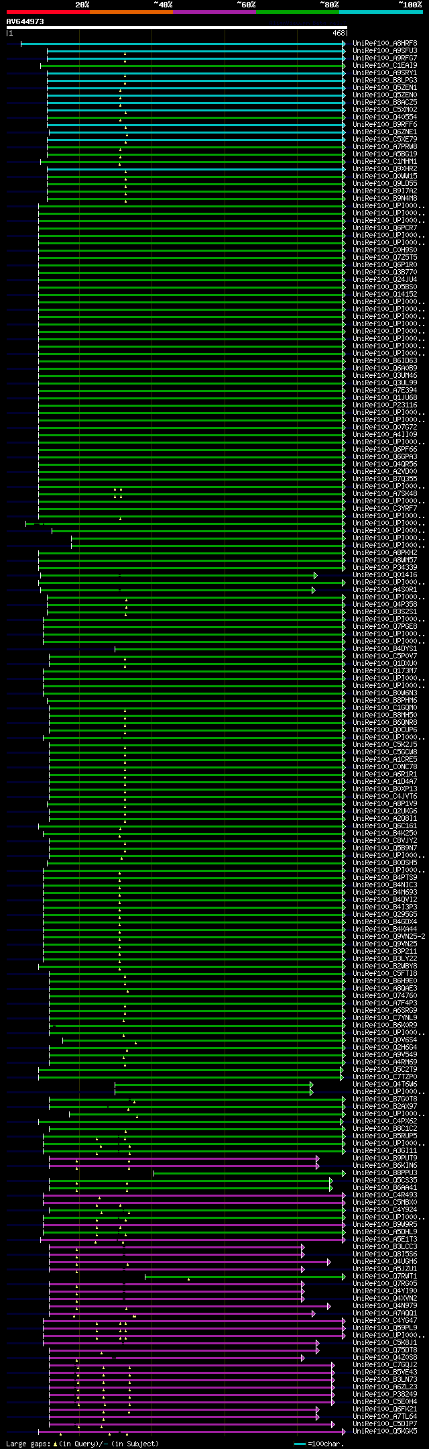
Task: Select UniRef100_A7PRW8 label
Action: [385, 147]
